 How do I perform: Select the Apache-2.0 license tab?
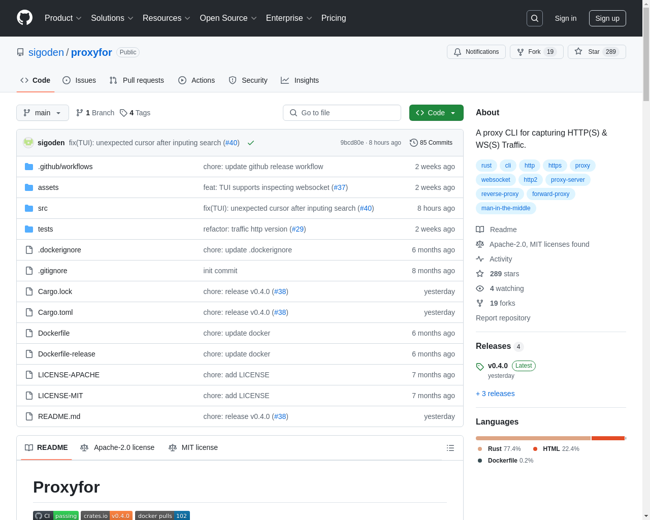click(x=117, y=447)
